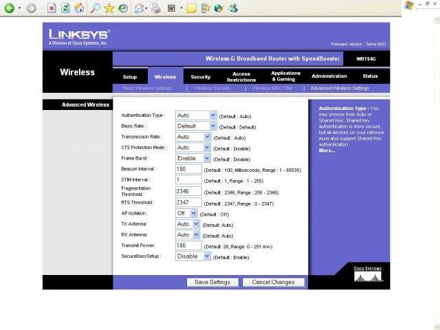Click the Fragmentation Threshold input field
Screen dimensions: 440x330
tap(188, 191)
